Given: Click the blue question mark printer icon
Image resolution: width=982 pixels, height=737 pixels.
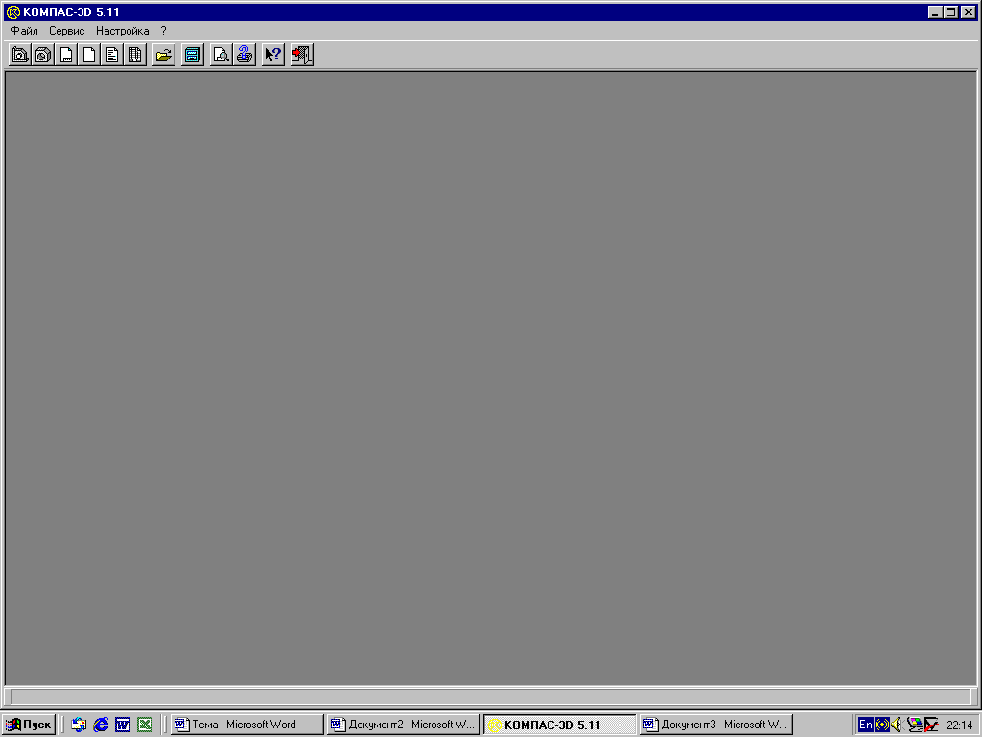Looking at the screenshot, I should click(x=245, y=55).
